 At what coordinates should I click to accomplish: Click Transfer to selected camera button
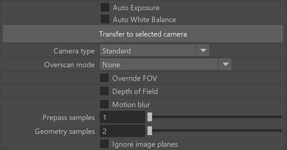click(143, 34)
